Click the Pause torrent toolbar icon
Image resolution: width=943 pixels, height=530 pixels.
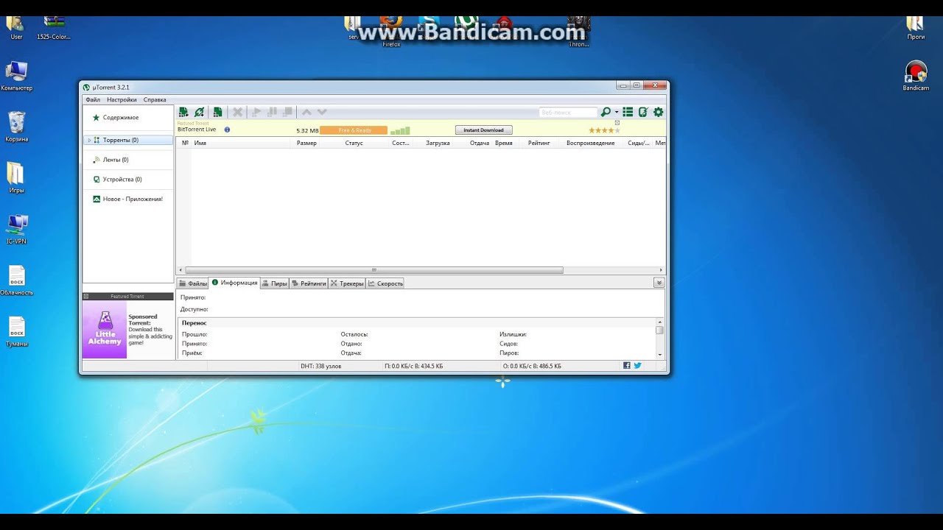[x=272, y=112]
